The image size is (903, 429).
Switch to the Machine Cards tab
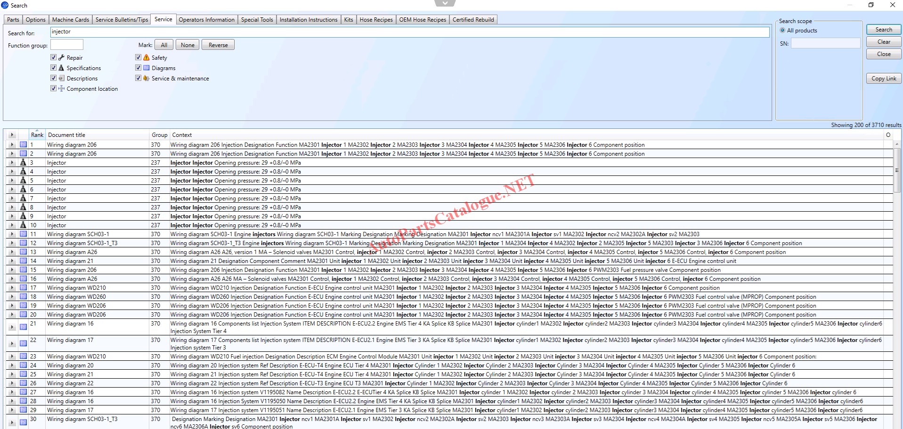(70, 20)
